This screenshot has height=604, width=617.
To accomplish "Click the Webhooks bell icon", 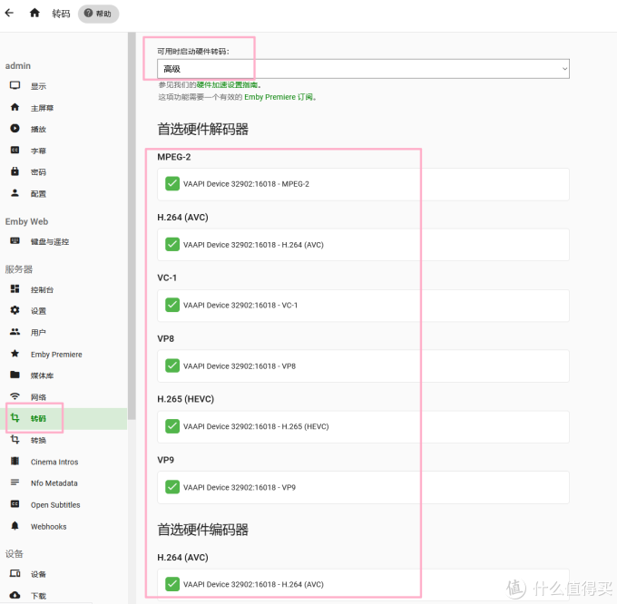I will click(x=15, y=526).
